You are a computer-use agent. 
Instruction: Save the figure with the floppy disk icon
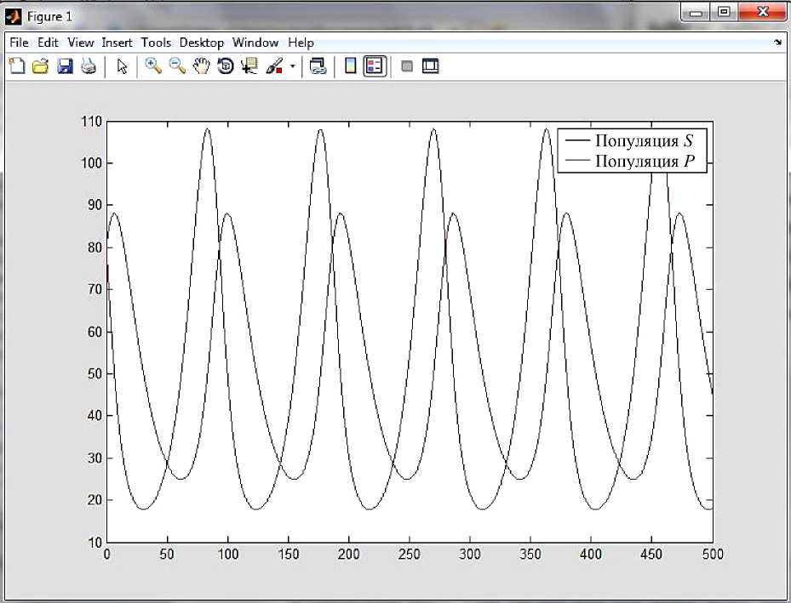click(65, 66)
